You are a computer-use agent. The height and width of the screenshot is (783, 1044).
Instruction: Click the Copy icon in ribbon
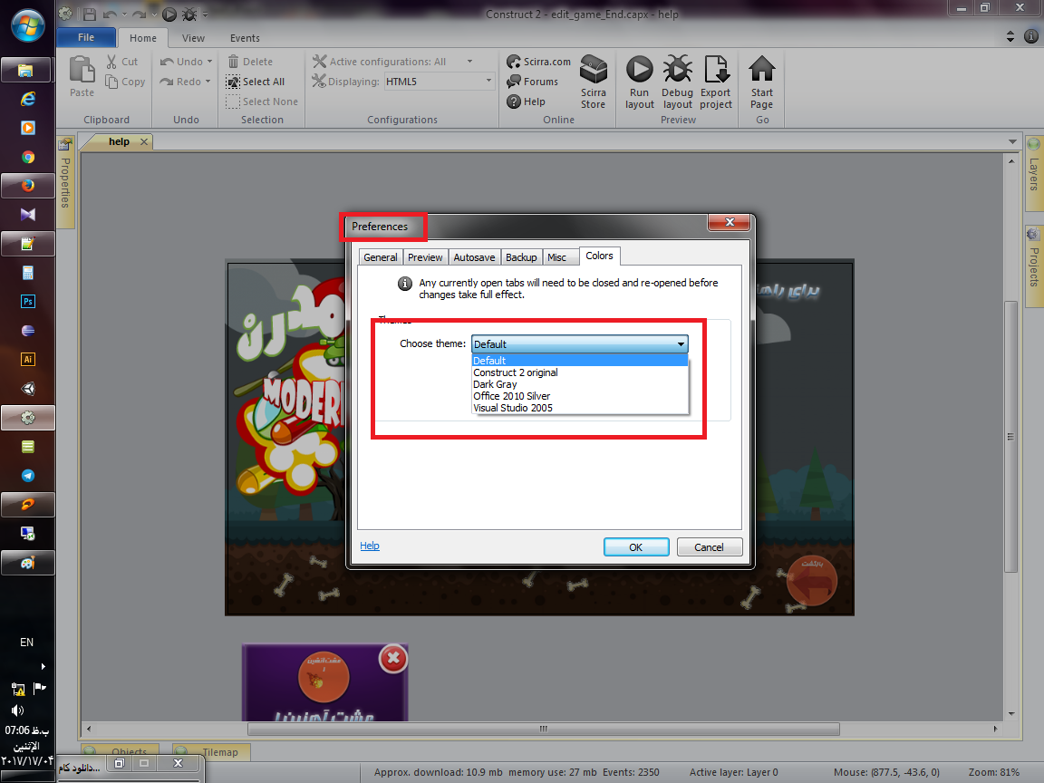click(x=111, y=82)
